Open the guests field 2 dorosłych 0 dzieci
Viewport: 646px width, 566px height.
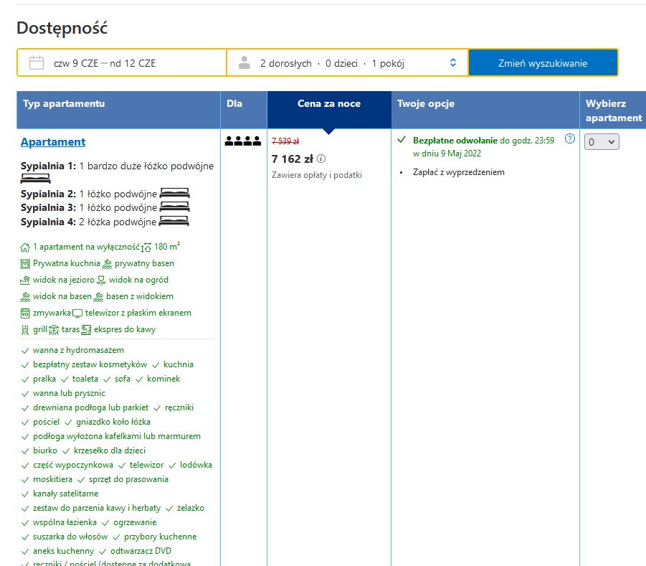(347, 62)
